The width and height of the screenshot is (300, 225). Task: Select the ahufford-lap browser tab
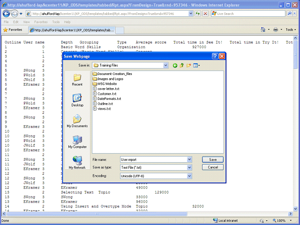coord(72,30)
